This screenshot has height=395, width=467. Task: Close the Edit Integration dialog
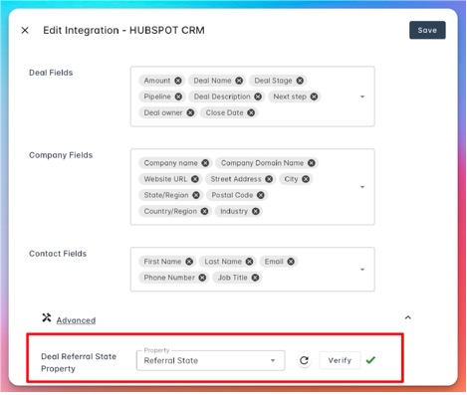point(25,30)
